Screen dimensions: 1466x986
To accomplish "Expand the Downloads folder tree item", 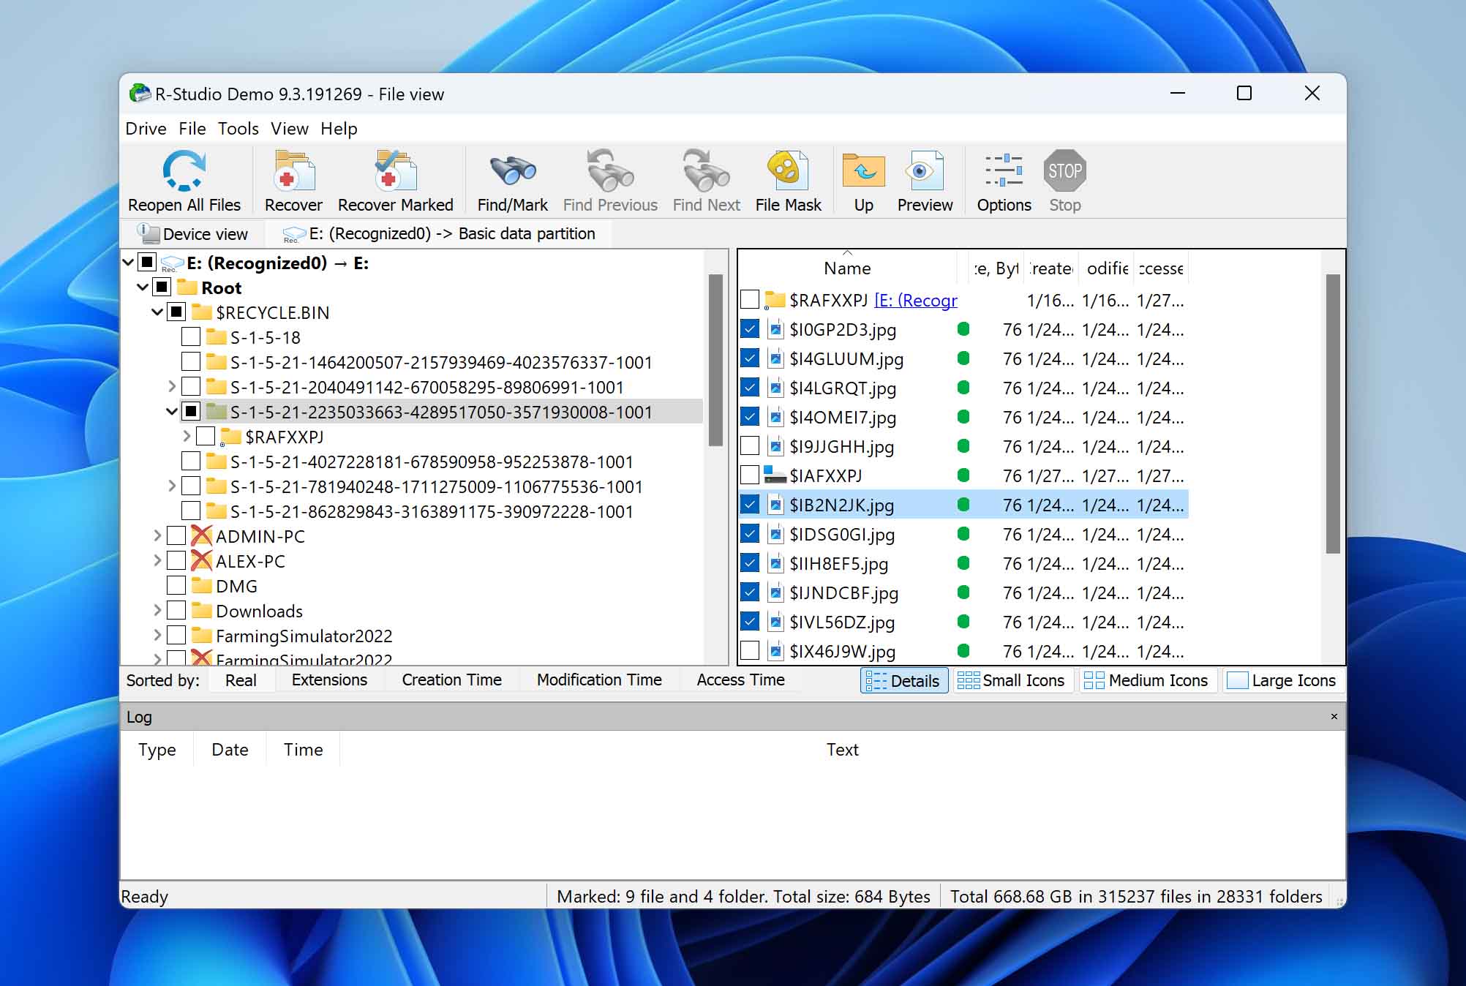I will (x=159, y=611).
